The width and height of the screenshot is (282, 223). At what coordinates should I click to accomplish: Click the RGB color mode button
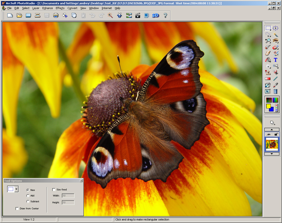tap(276, 108)
